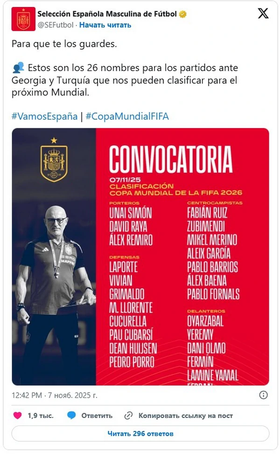Open the #VamosEspaña hashtag
280x454 pixels.
coord(44,116)
